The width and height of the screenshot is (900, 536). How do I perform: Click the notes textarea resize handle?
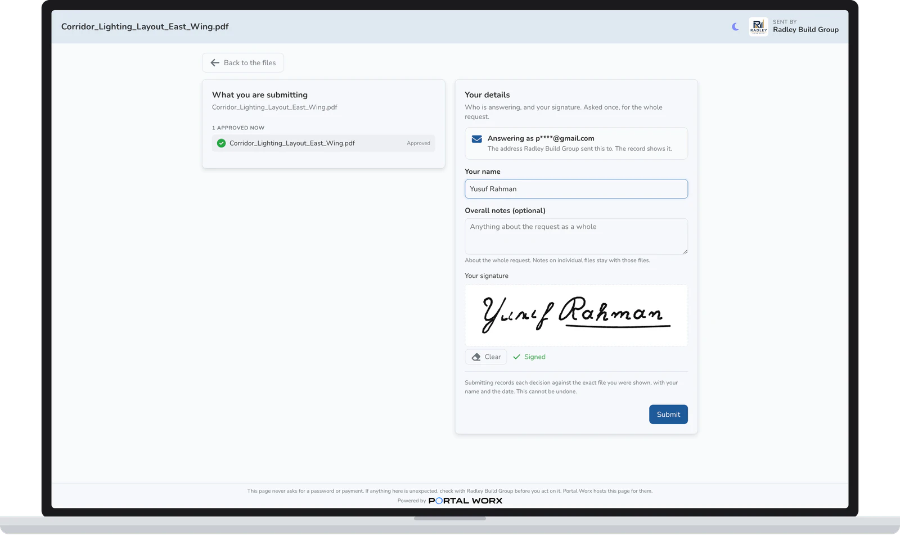[x=685, y=251]
